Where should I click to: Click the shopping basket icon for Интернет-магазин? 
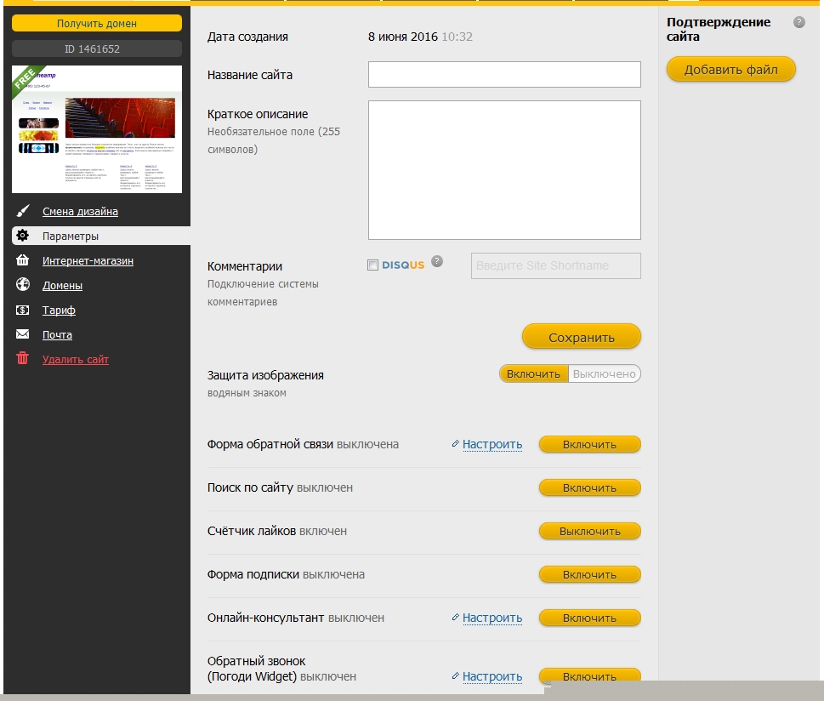(23, 259)
